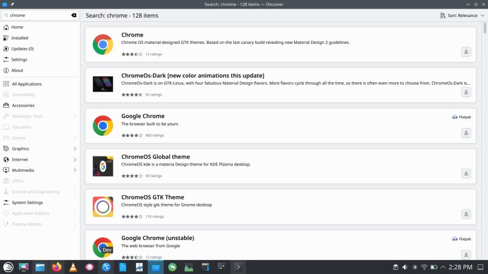Screen dimensions: 488x274
Task: Launch VLC media player from the taskbar
Action: click(73, 267)
